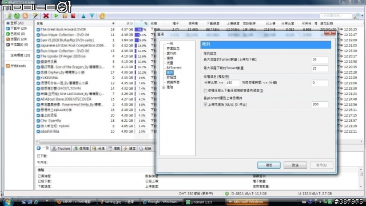
Task: Click the torrent search box
Action: coord(336,16)
